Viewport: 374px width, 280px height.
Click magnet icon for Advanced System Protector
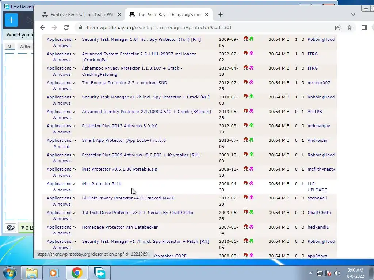pos(246,53)
